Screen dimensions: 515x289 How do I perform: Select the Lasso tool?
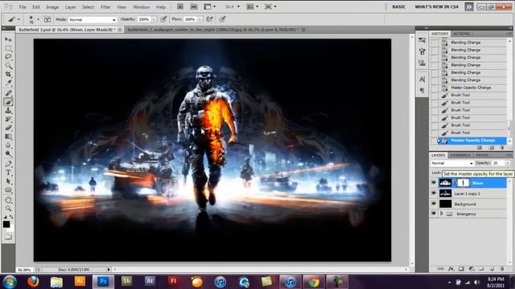click(8, 57)
